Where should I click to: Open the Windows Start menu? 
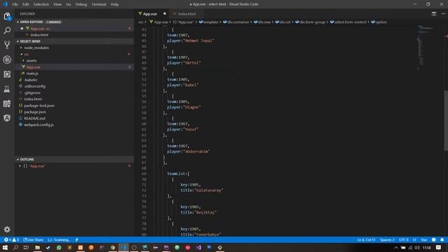pos(5,247)
